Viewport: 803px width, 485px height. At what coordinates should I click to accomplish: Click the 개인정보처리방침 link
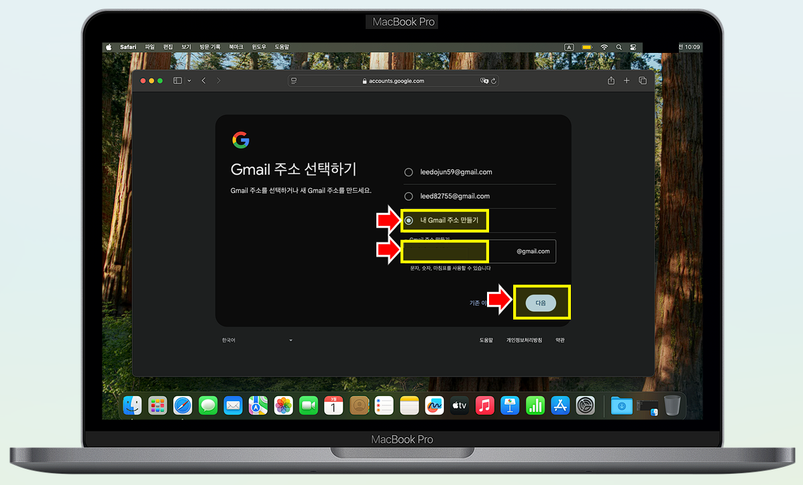click(x=524, y=340)
